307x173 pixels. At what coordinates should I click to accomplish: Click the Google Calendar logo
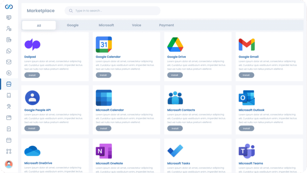coord(104,44)
